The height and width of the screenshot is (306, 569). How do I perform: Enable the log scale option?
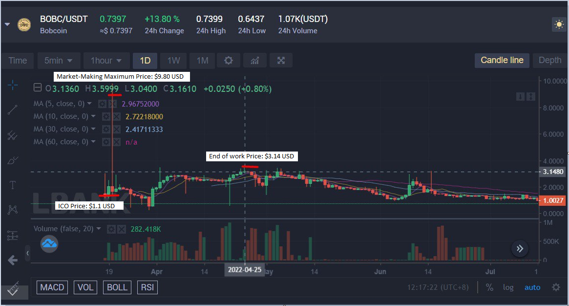point(508,287)
